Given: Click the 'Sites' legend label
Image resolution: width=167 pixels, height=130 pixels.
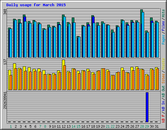Looking at the screenshot, I should click(163, 79).
